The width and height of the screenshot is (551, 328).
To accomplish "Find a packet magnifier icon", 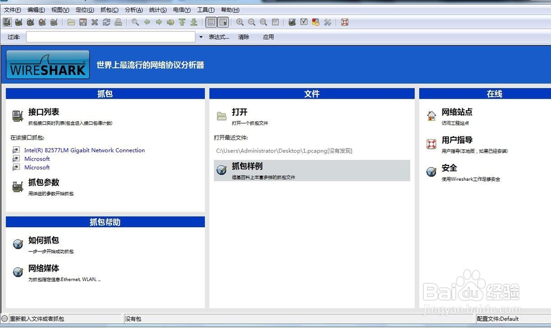I will click(x=136, y=22).
